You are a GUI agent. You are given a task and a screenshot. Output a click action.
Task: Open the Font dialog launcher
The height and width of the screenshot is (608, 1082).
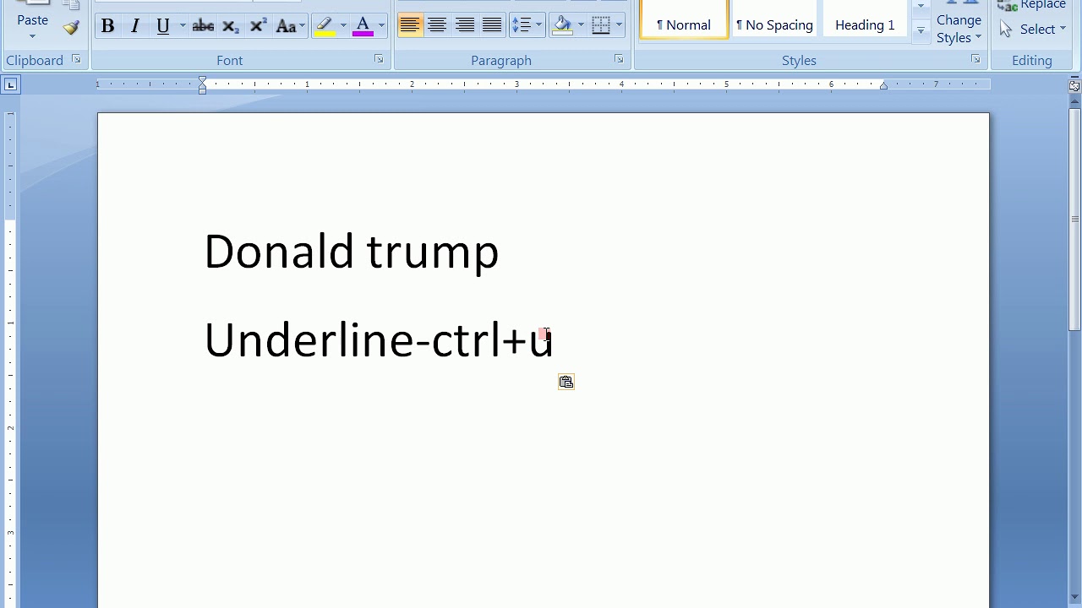pos(379,59)
